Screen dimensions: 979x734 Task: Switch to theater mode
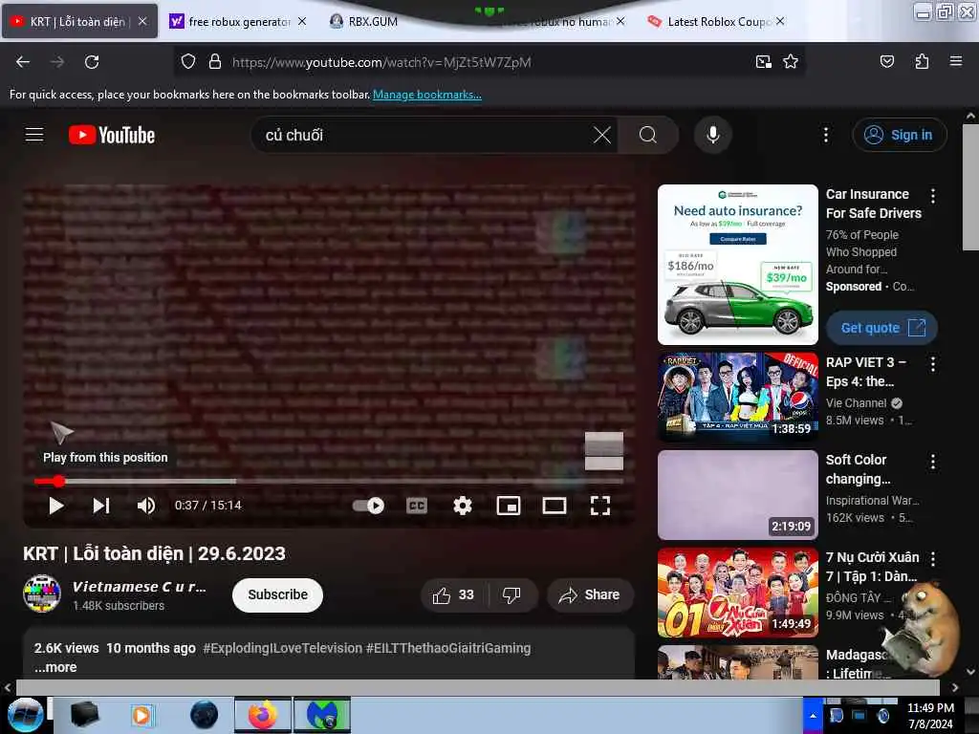coord(555,506)
